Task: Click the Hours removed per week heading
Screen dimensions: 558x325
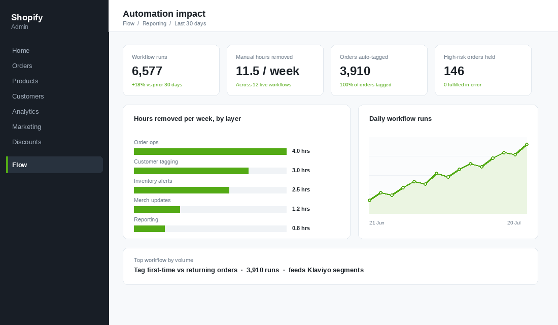Action: tap(187, 119)
